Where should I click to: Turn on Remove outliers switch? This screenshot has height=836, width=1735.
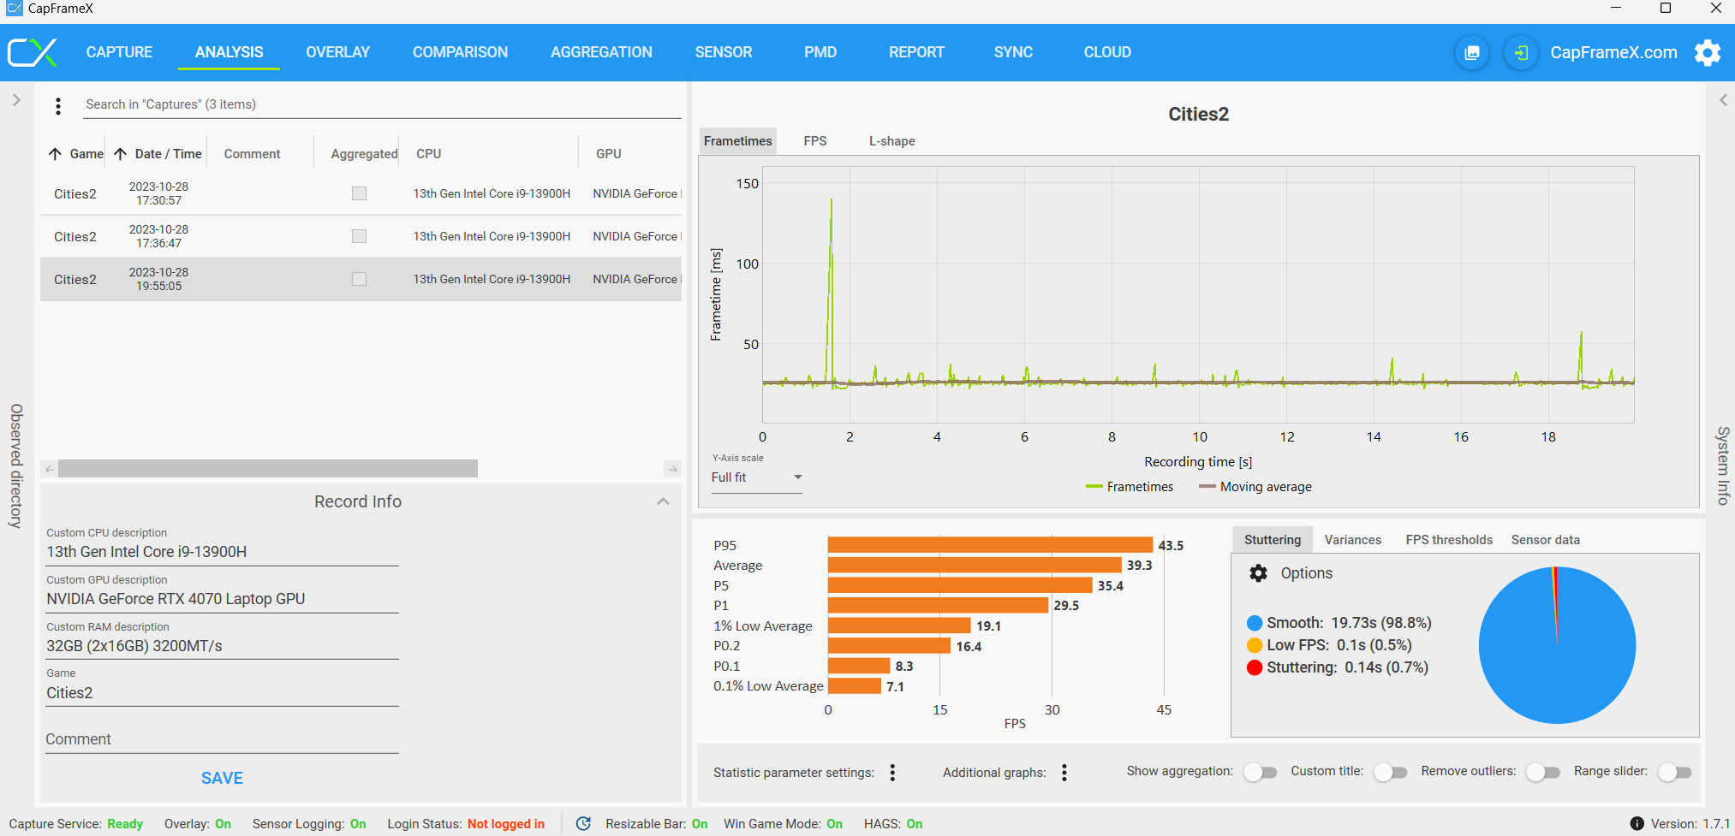1543,772
